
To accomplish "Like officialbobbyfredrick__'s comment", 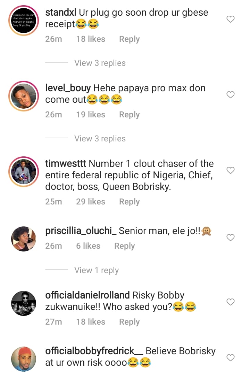I will click(231, 358).
